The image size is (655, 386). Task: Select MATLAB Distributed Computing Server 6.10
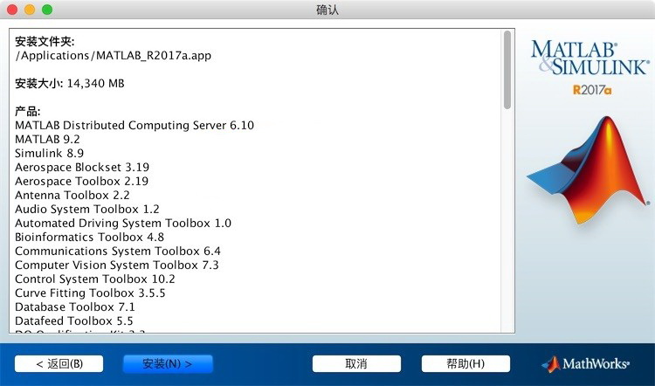click(x=134, y=126)
